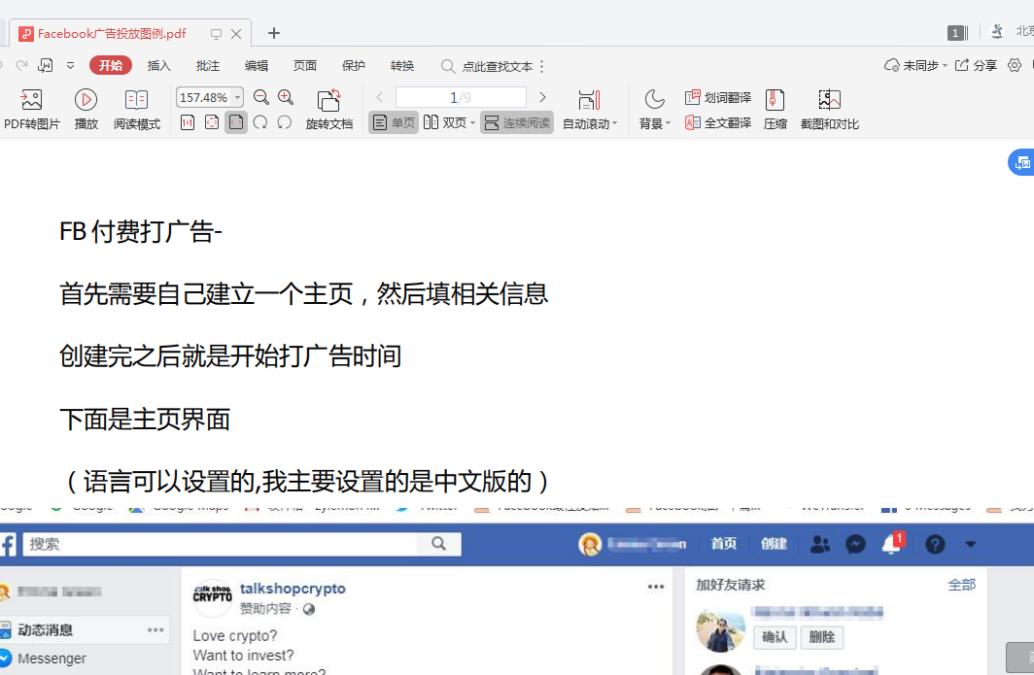
Task: Open the 编辑 ribbon tab
Action: pyautogui.click(x=257, y=65)
